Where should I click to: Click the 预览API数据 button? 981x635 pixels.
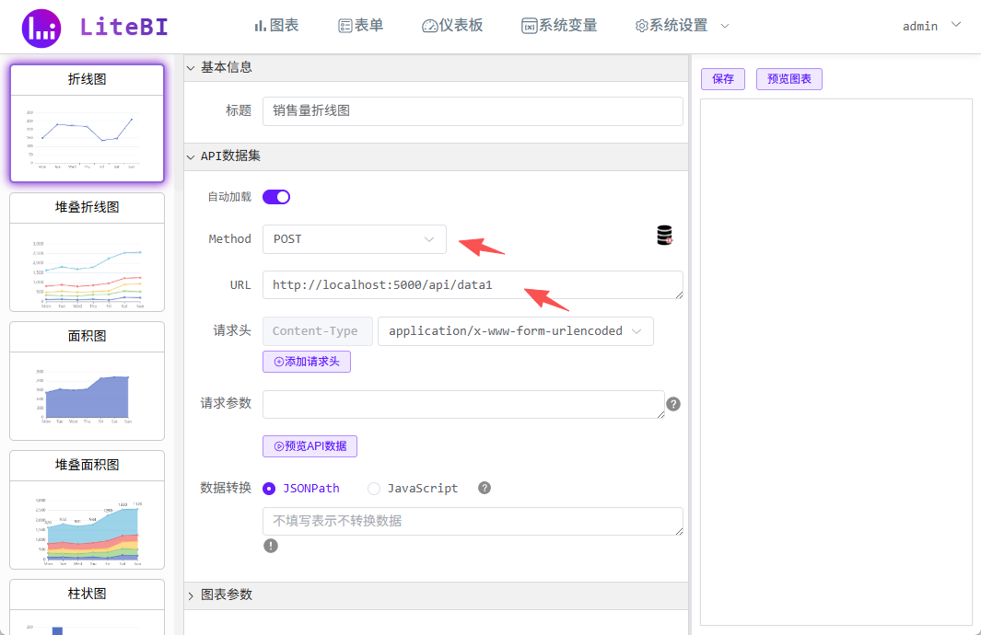click(x=309, y=445)
